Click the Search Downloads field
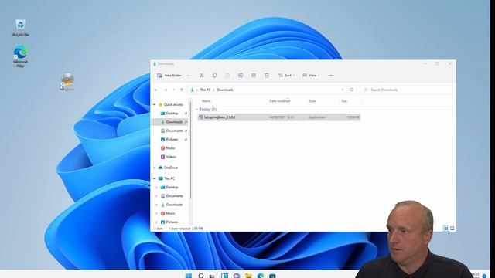This screenshot has width=495, height=278. pos(407,90)
